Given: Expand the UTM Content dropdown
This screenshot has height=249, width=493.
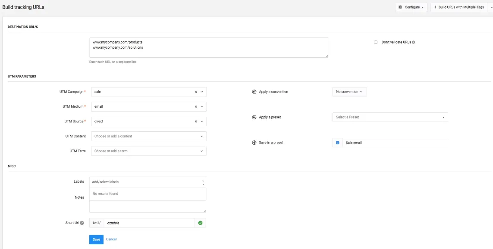Looking at the screenshot, I should point(201,136).
